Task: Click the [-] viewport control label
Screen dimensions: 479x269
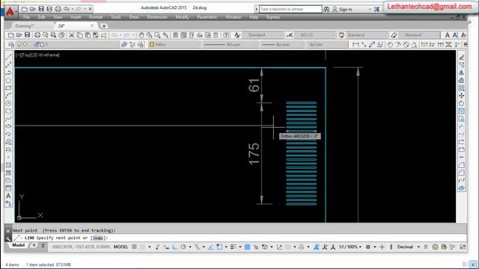Action: point(18,55)
